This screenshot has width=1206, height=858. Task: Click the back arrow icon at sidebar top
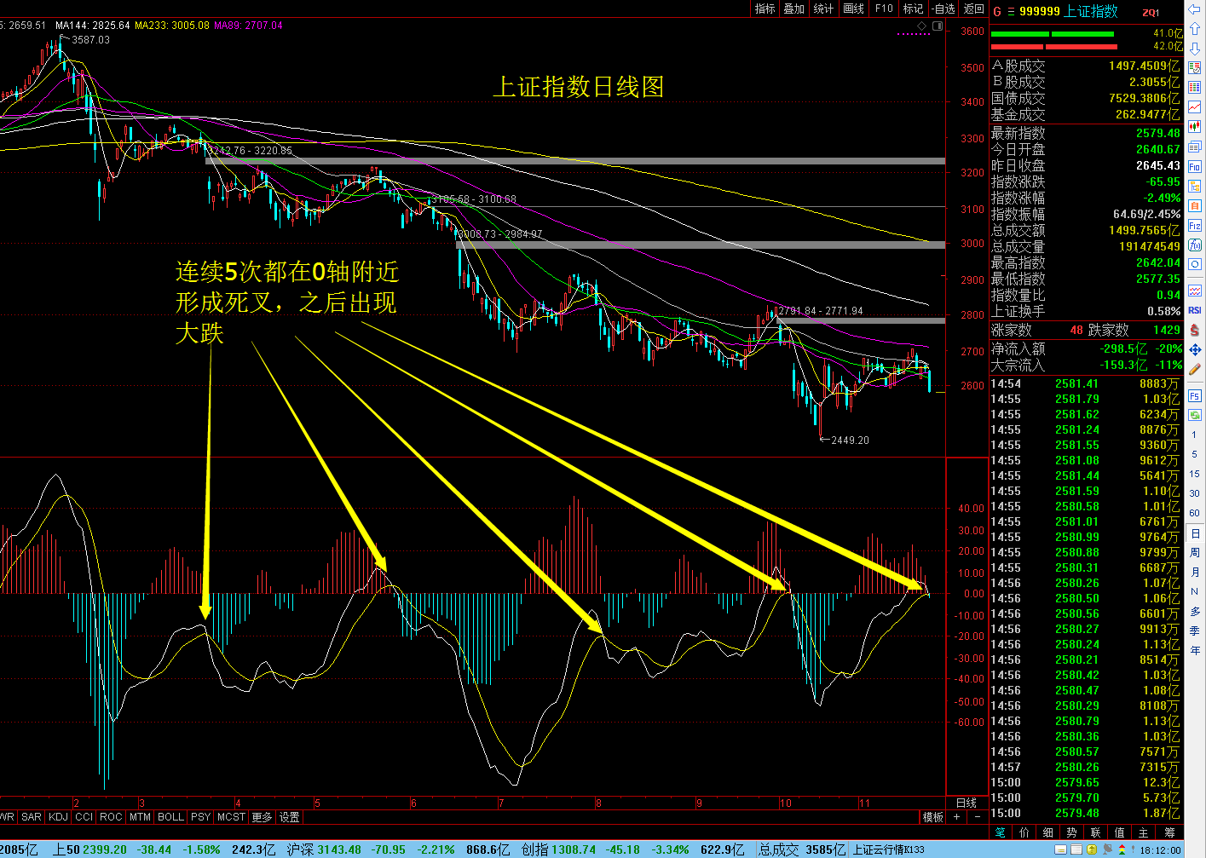(1195, 9)
